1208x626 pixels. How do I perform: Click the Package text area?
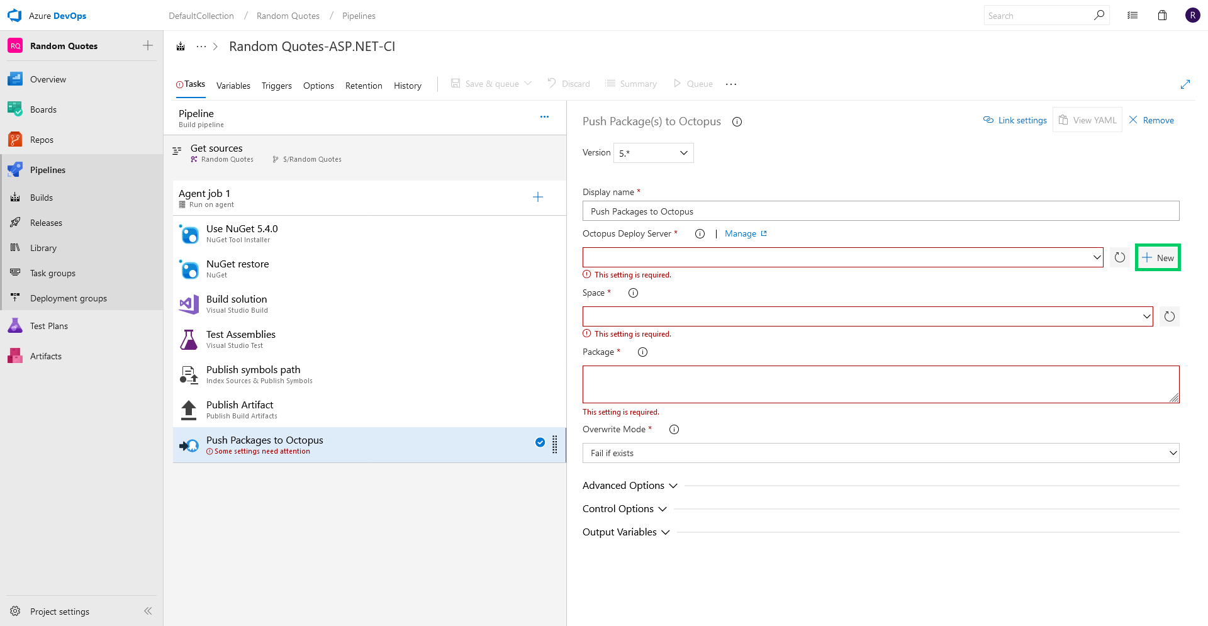click(x=881, y=384)
